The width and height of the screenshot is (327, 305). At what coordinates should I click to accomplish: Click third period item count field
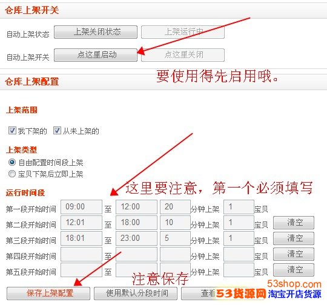pyautogui.click(x=239, y=238)
